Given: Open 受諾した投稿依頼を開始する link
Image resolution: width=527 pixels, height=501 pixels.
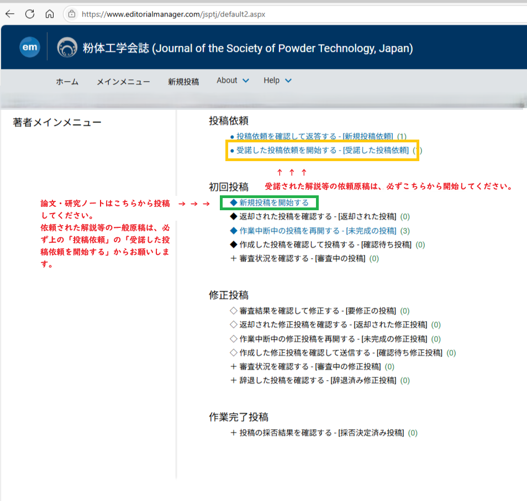Looking at the screenshot, I should tap(322, 150).
